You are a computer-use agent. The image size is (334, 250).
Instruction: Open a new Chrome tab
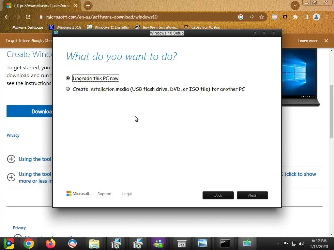(x=88, y=6)
